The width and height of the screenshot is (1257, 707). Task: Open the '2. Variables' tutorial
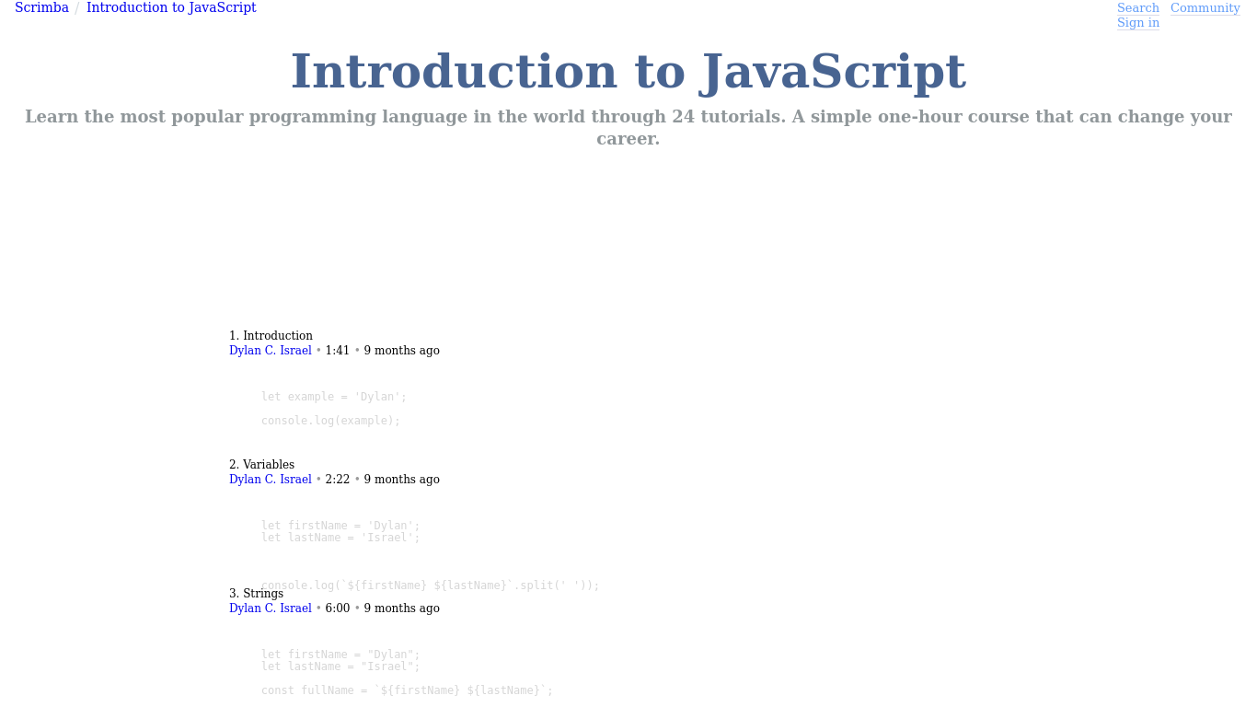point(261,465)
